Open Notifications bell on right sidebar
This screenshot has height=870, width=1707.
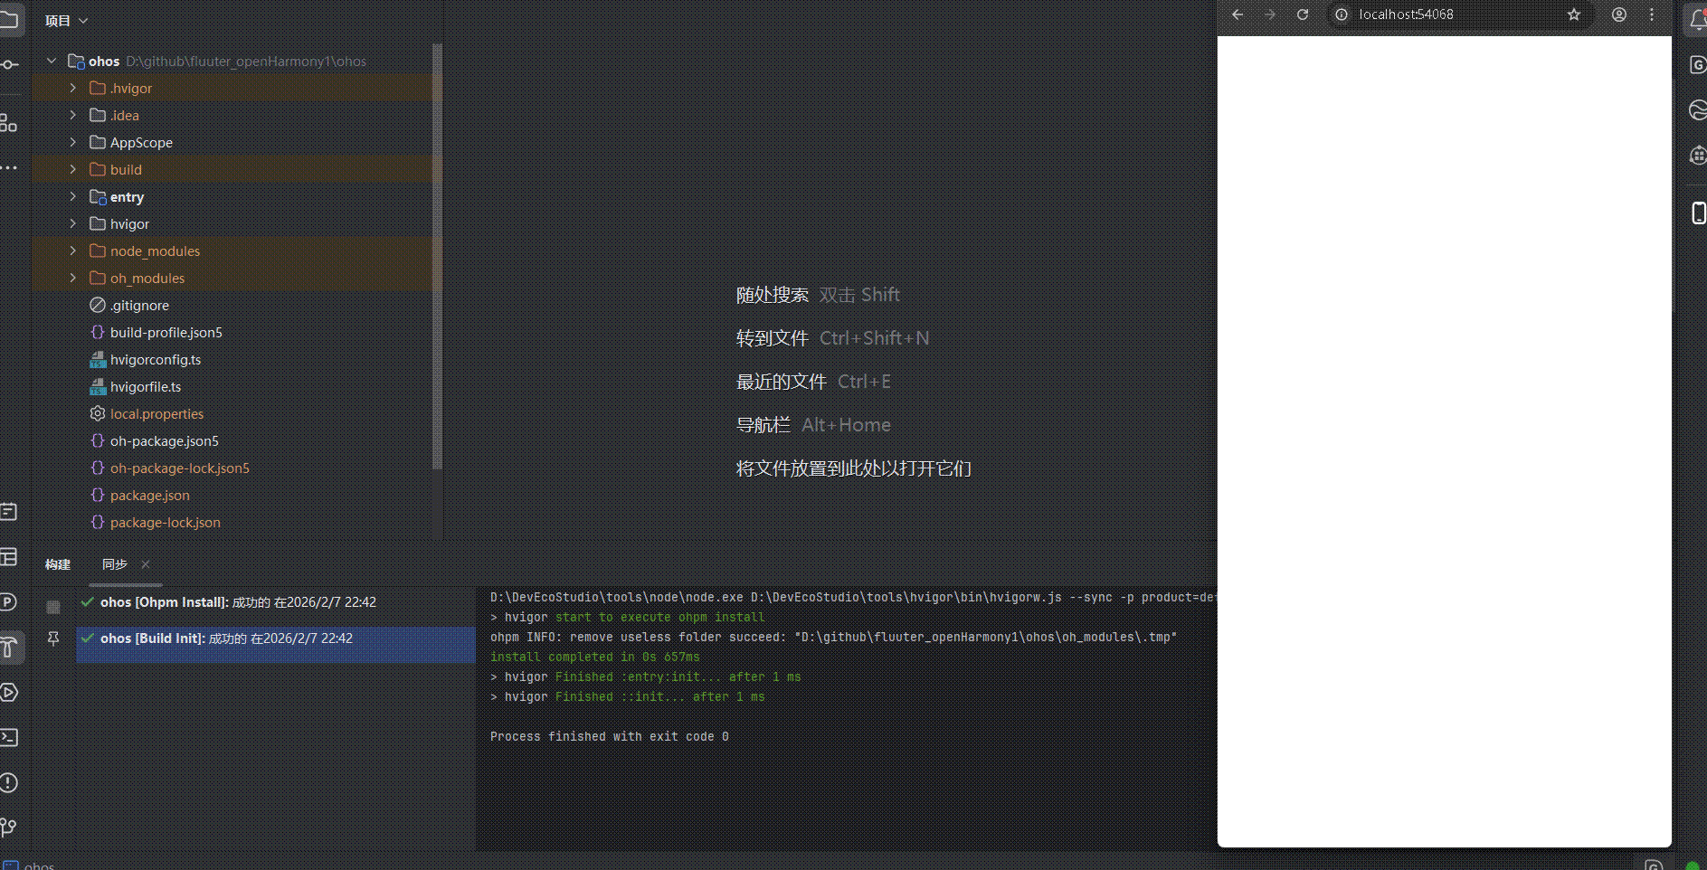(x=1697, y=20)
